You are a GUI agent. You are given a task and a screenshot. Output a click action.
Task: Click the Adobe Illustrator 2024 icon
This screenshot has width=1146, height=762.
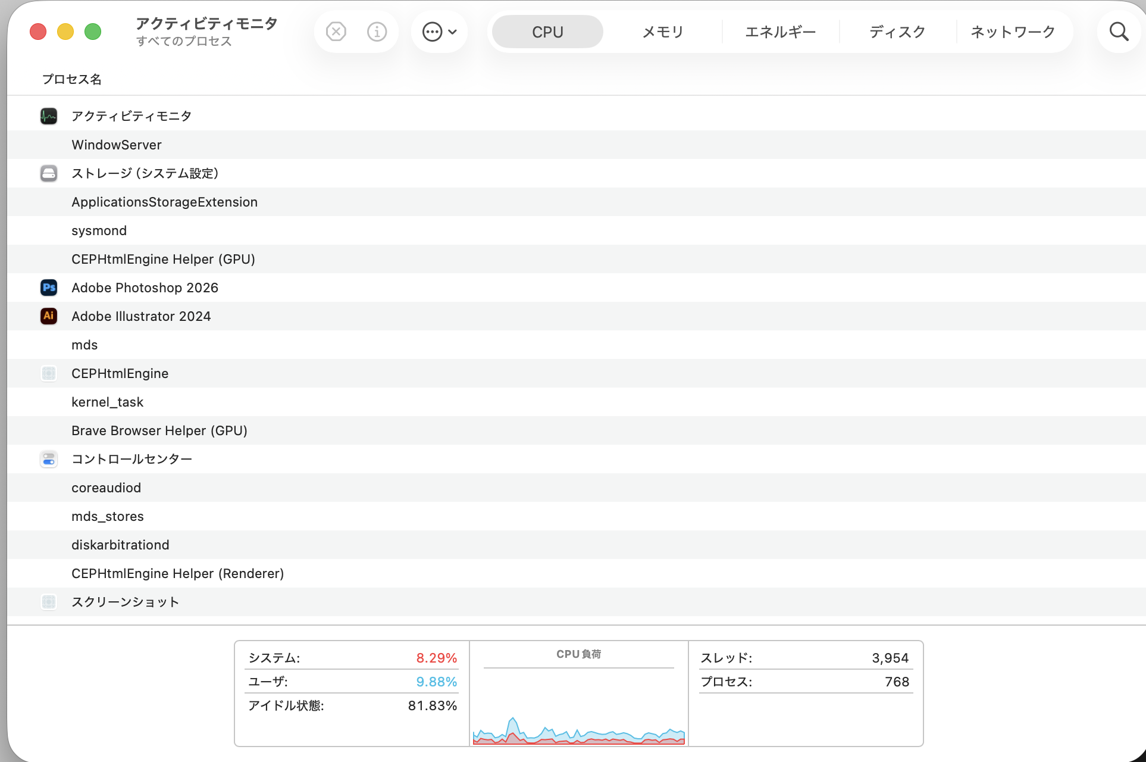coord(49,316)
